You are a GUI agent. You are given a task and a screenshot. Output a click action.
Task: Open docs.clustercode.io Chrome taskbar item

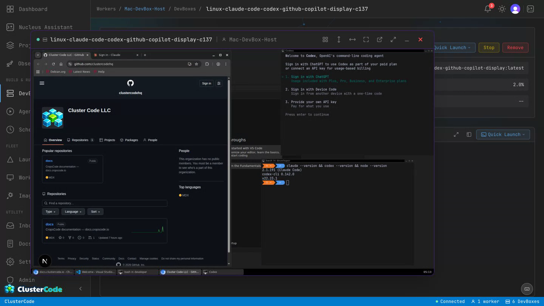(53, 272)
